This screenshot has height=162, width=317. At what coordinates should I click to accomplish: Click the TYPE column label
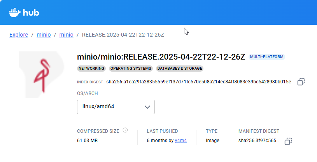click(x=212, y=131)
